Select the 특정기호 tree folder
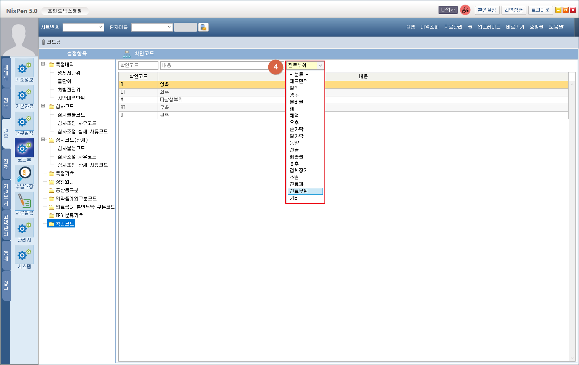 pyautogui.click(x=65, y=173)
